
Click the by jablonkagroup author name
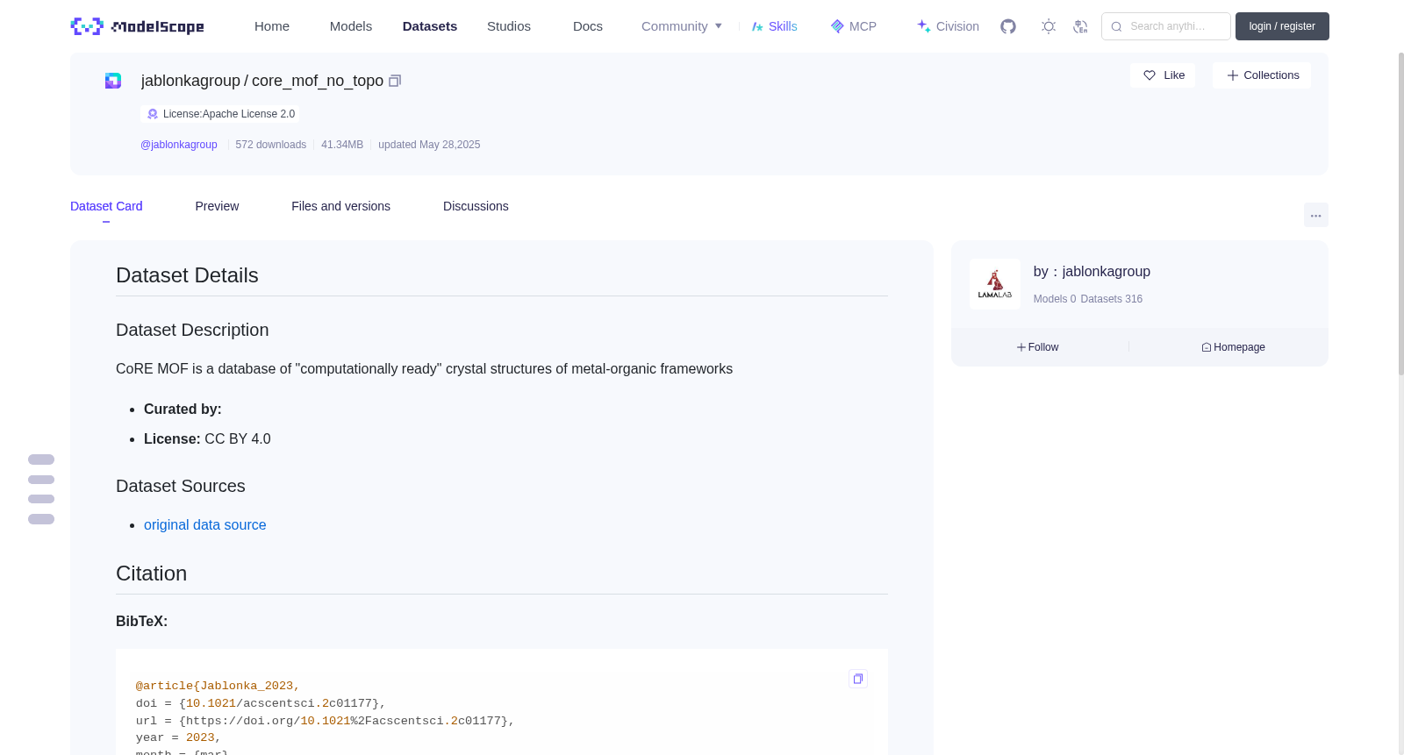[1092, 272]
